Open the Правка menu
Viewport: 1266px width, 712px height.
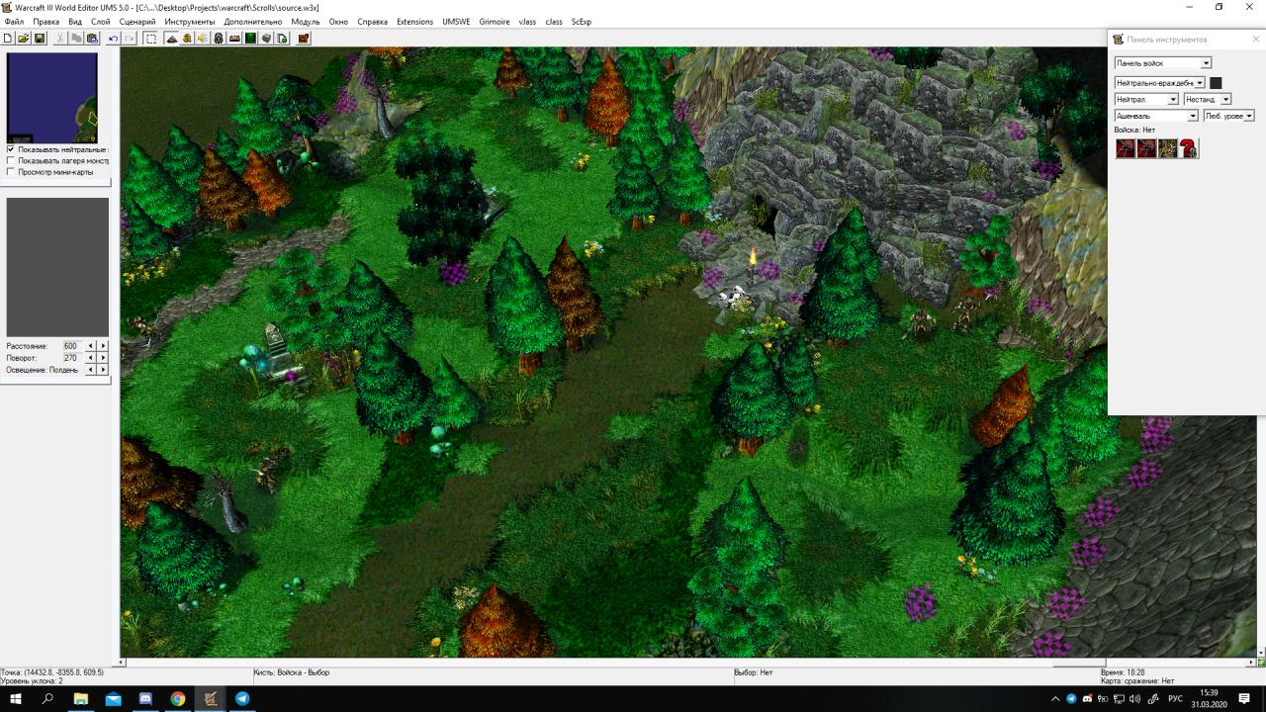tap(46, 22)
